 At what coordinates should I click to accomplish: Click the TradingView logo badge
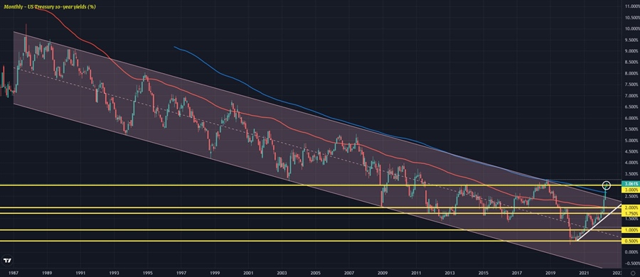7,261
